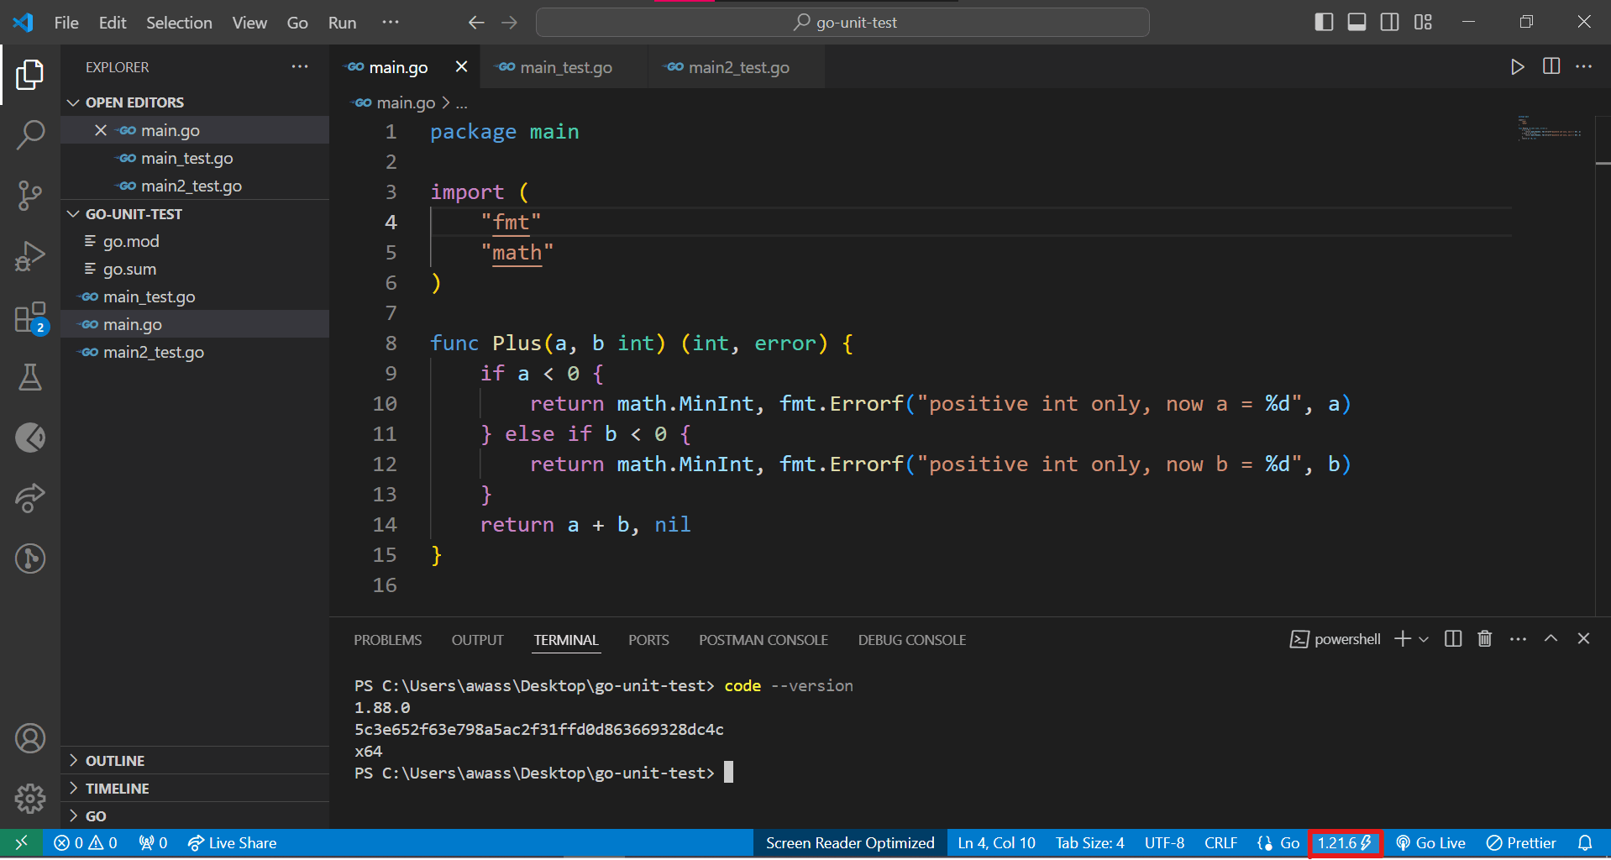Open the Accounts icon
Image resolution: width=1611 pixels, height=860 pixels.
click(30, 738)
